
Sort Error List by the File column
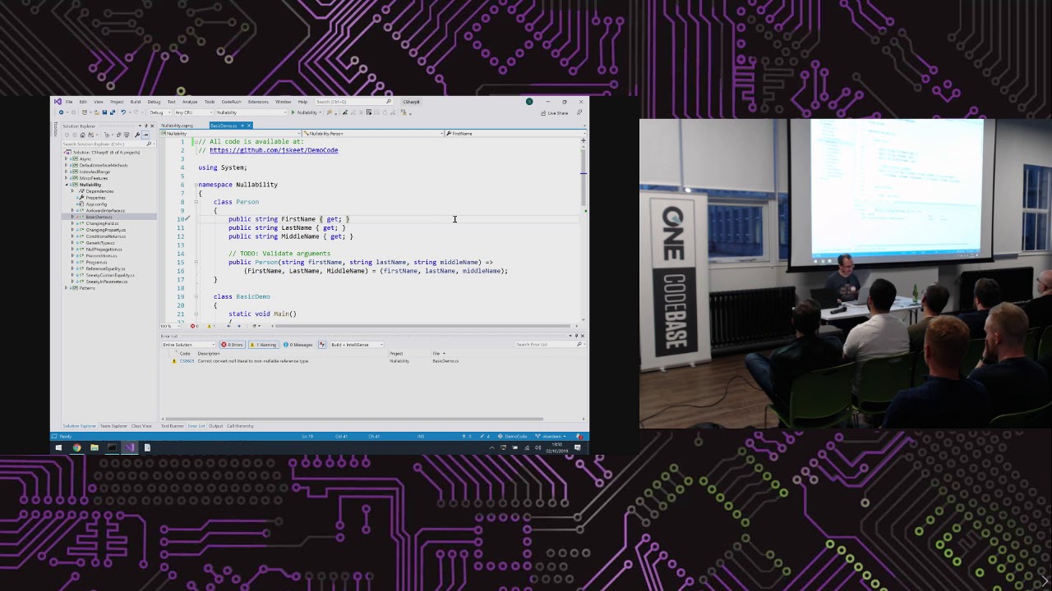coord(439,353)
